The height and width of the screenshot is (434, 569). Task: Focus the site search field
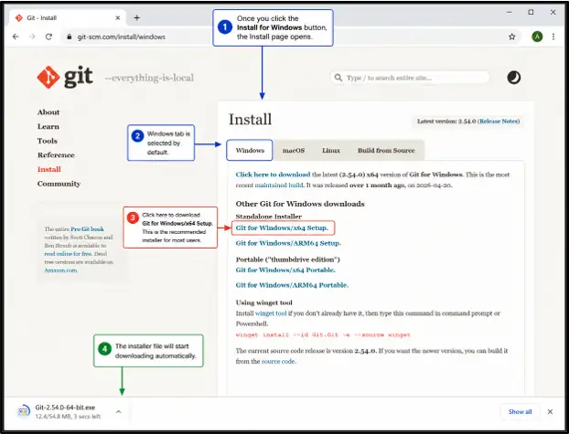(x=409, y=78)
